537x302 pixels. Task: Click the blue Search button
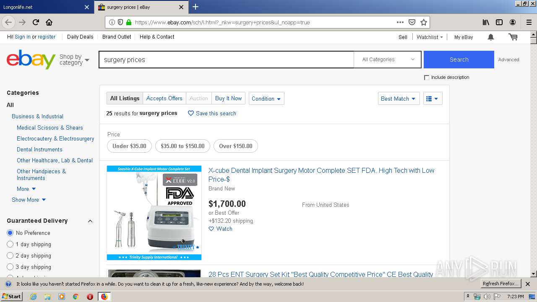459,60
